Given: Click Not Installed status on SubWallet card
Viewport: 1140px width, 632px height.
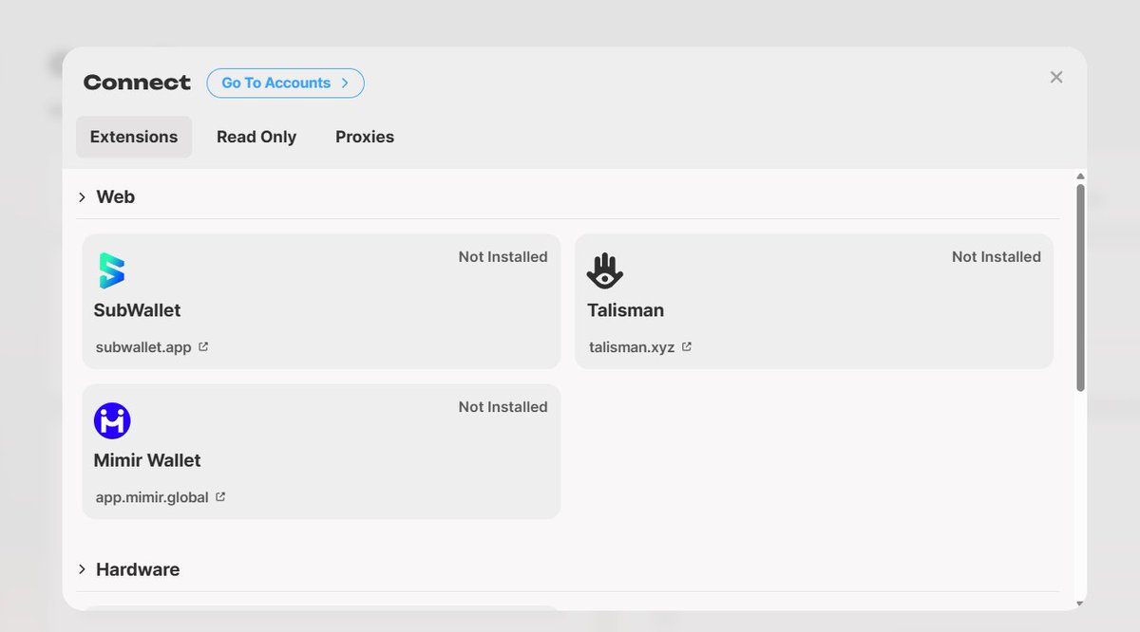Looking at the screenshot, I should (503, 257).
